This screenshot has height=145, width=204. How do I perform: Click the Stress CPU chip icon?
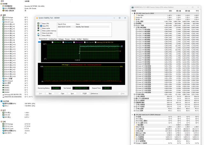click(38, 23)
